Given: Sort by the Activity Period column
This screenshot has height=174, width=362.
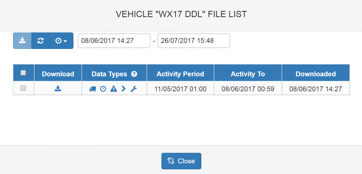Looking at the screenshot, I should pos(180,74).
